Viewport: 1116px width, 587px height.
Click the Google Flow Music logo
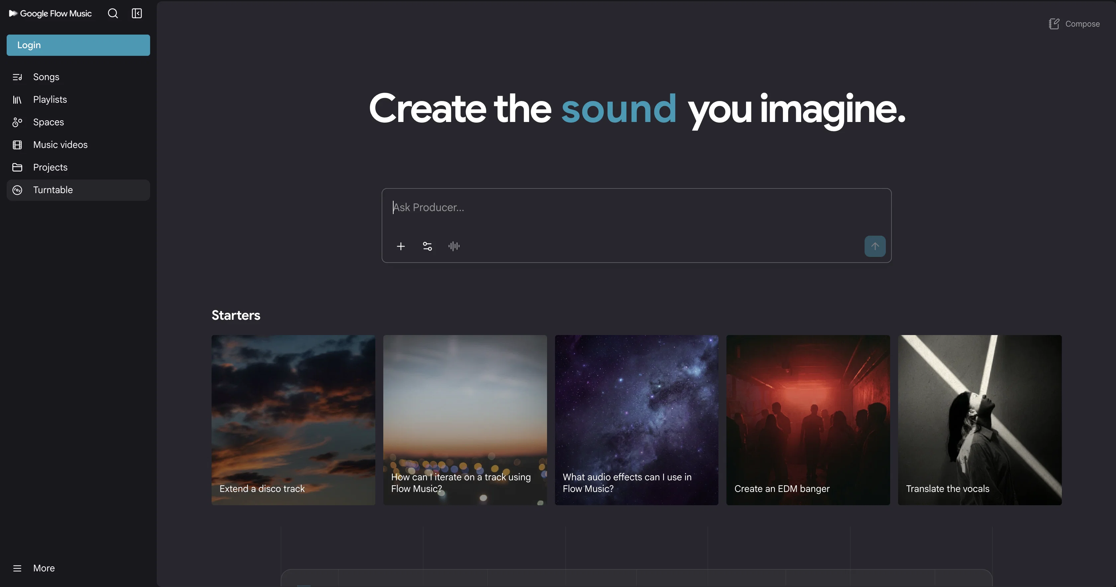point(50,13)
